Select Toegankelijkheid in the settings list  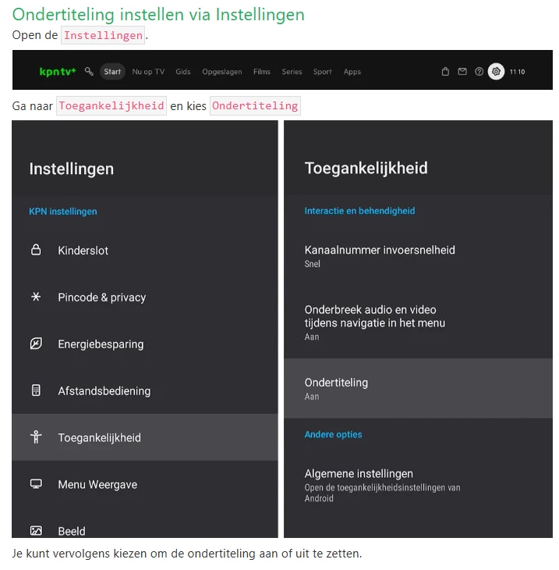(99, 438)
